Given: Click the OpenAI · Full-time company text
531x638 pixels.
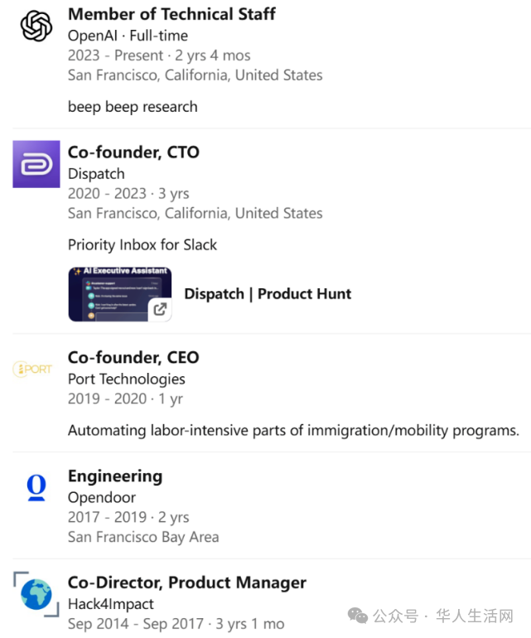Looking at the screenshot, I should (128, 36).
